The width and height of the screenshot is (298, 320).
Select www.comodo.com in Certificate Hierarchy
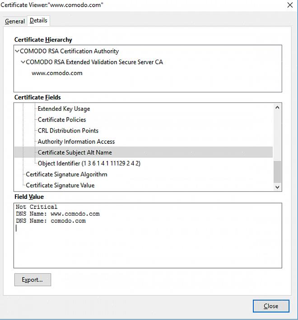[x=57, y=73]
